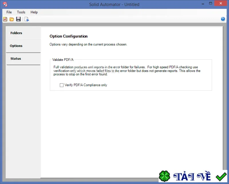Open the File menu
The width and height of the screenshot is (229, 184).
pyautogui.click(x=9, y=12)
